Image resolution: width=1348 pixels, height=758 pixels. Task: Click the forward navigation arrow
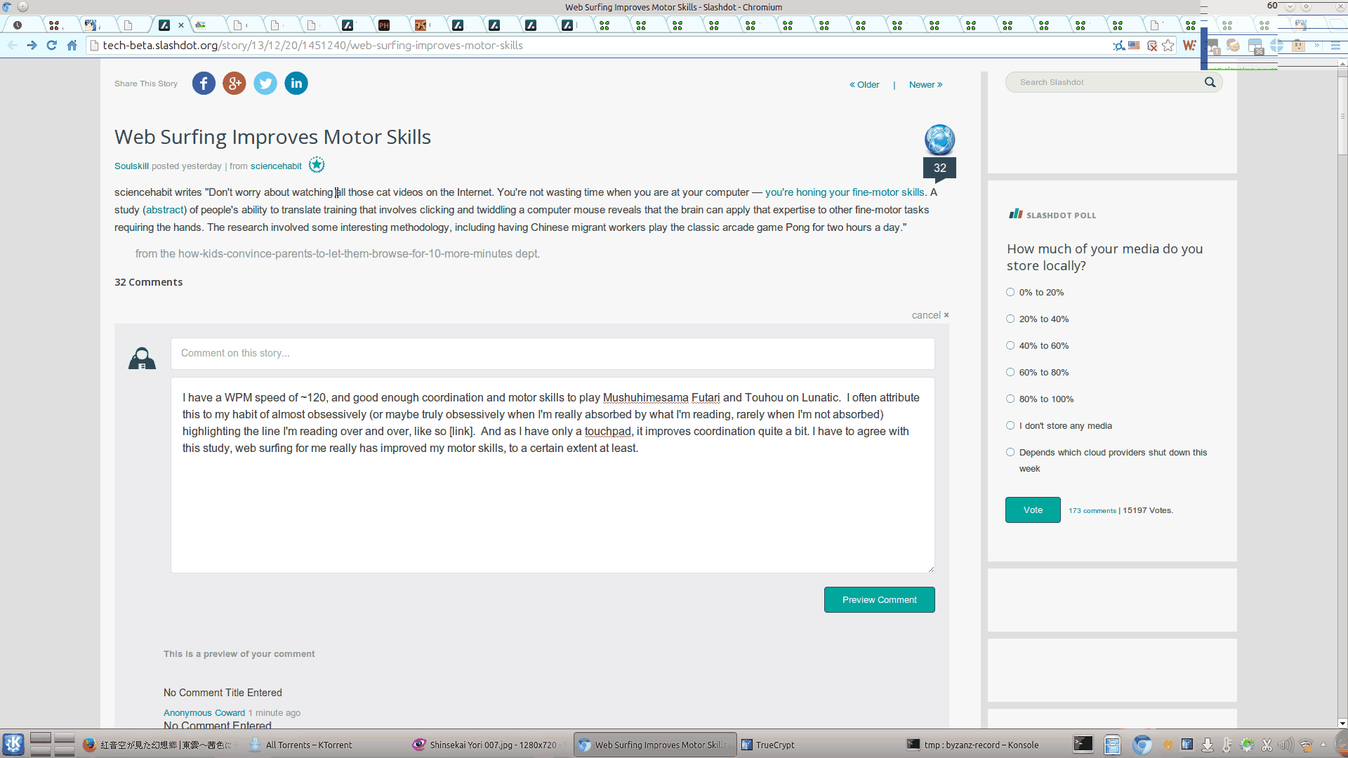32,45
